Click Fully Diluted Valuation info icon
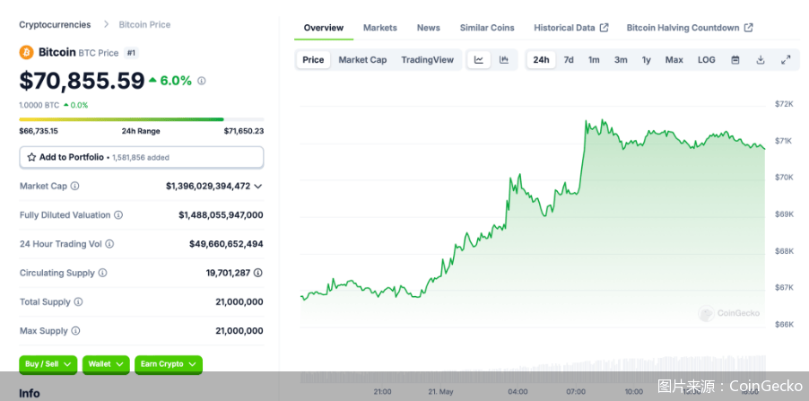The height and width of the screenshot is (401, 809). (x=118, y=214)
